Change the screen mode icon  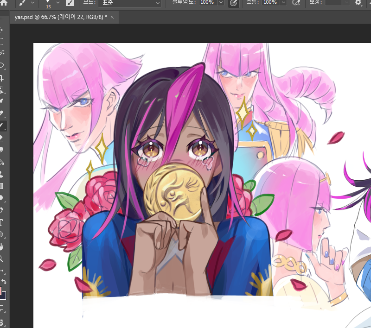pos(2,308)
